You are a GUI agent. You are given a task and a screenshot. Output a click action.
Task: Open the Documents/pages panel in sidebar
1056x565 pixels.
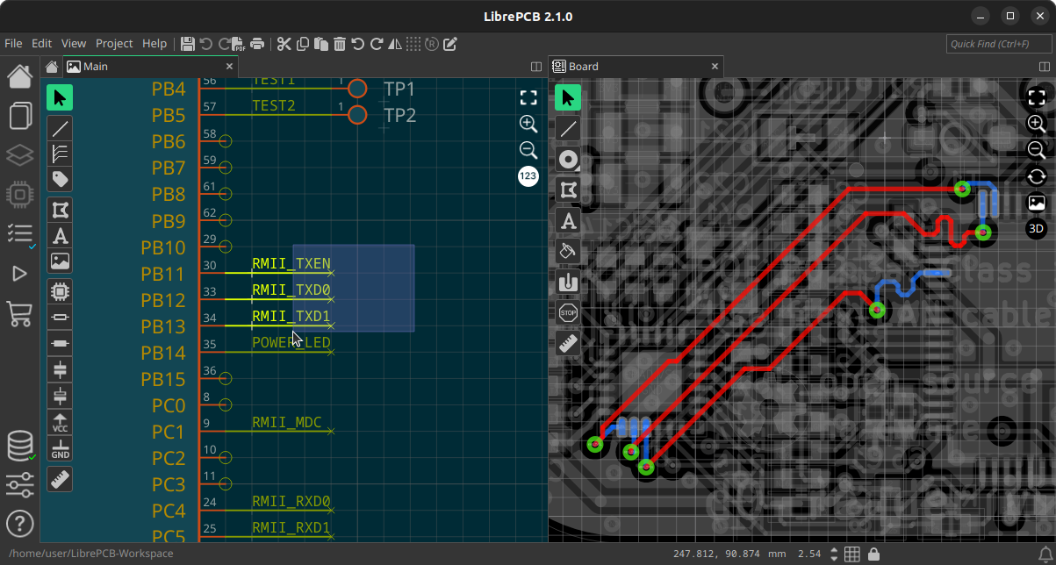click(x=20, y=116)
